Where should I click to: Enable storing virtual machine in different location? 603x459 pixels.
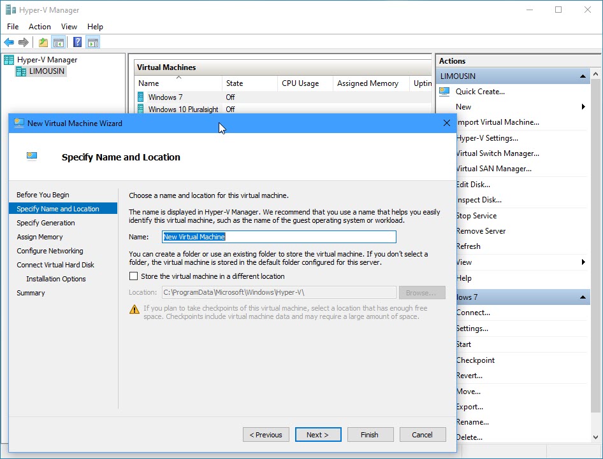point(134,276)
